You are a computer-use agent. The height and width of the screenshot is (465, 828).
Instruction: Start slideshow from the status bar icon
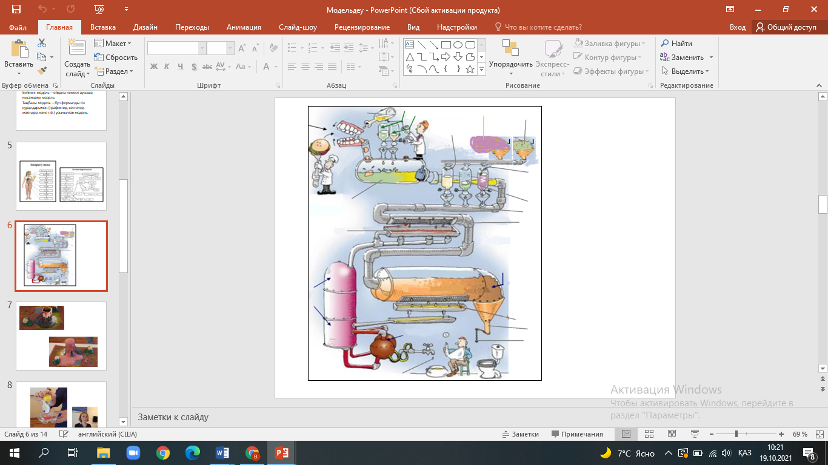click(x=694, y=434)
